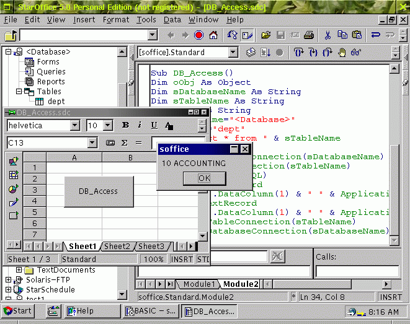
Task: Click the Compile icon in BASIC toolbar
Action: point(251,53)
